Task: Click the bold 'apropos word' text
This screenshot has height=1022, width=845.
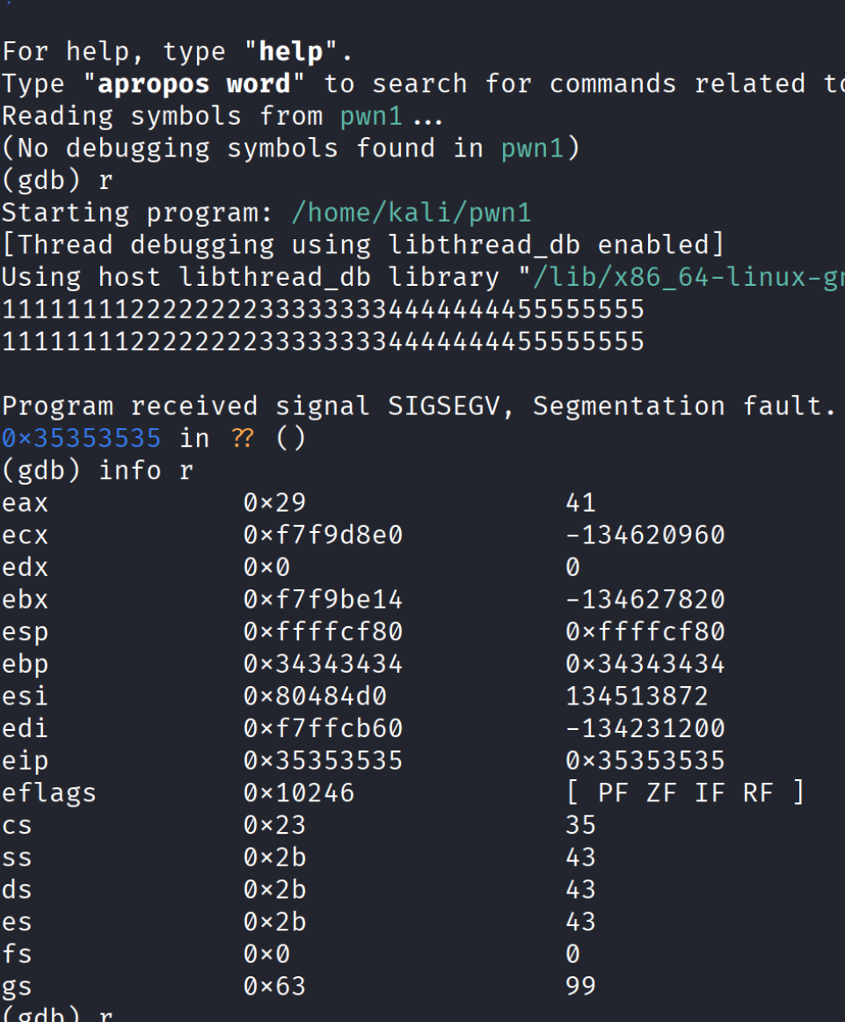Action: tap(194, 84)
